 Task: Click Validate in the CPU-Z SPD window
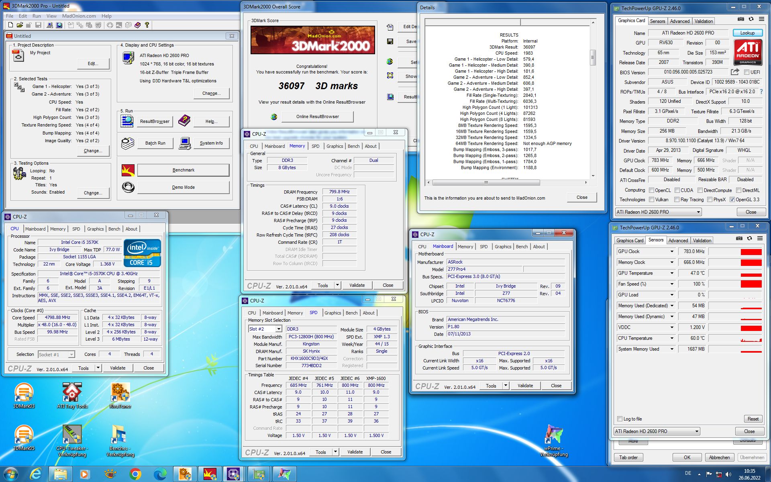(x=355, y=452)
